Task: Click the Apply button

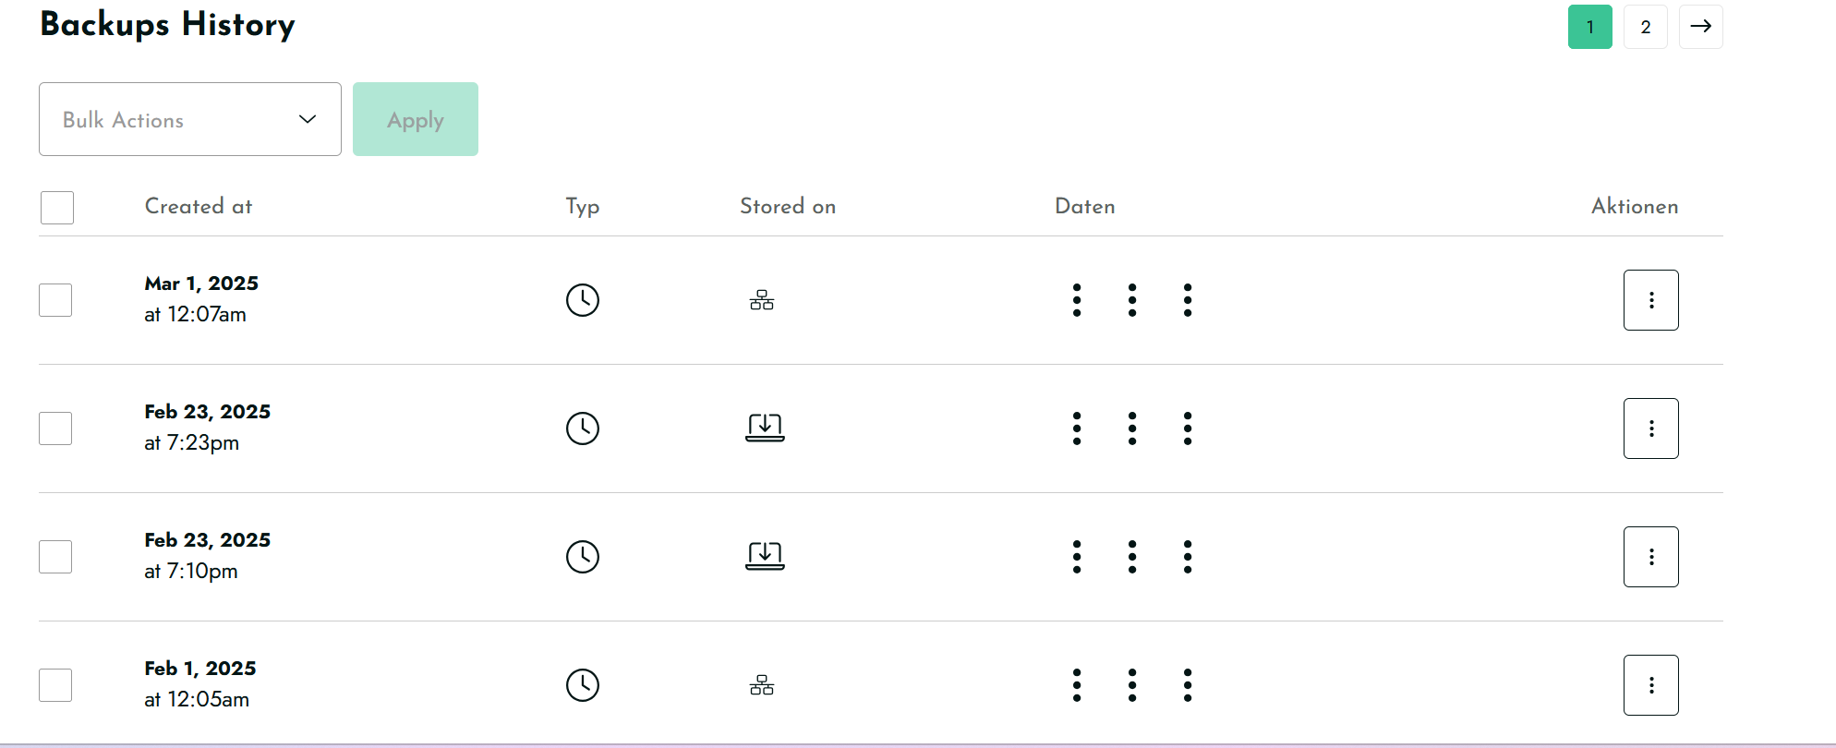Action: (x=416, y=119)
